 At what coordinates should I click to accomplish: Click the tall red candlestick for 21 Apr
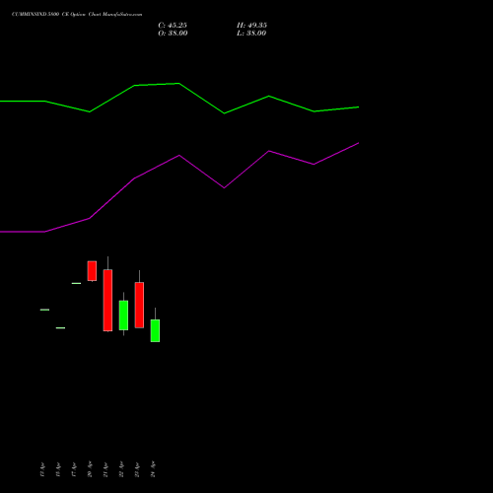[x=107, y=300]
